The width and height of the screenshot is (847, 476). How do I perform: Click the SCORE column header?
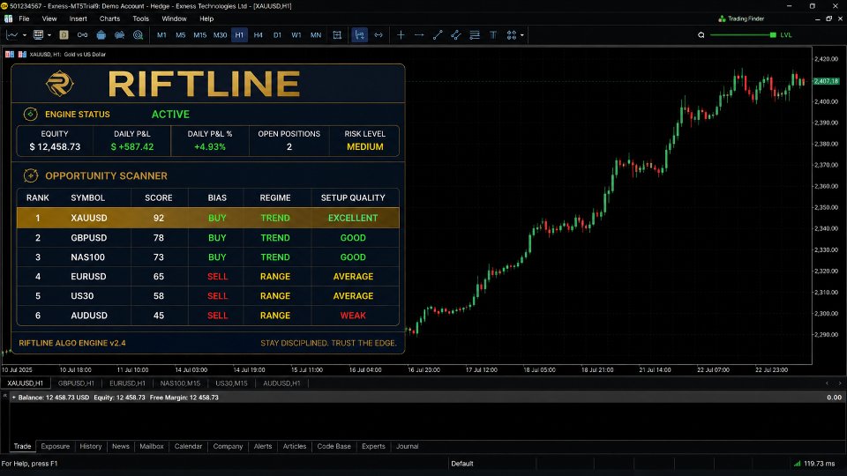point(158,197)
